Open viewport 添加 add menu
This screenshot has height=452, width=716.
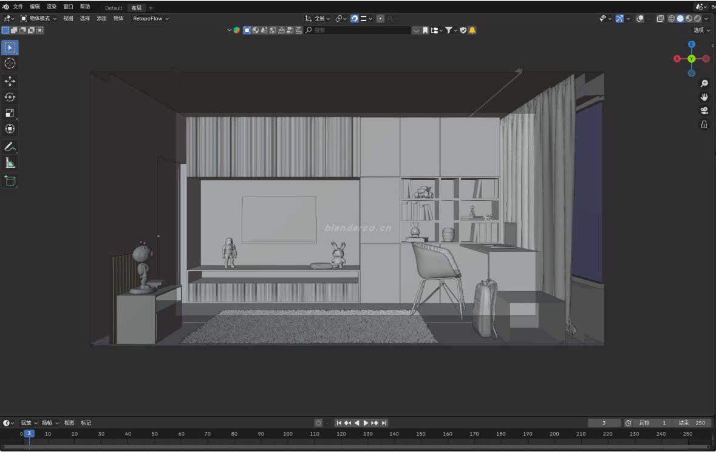(x=101, y=19)
